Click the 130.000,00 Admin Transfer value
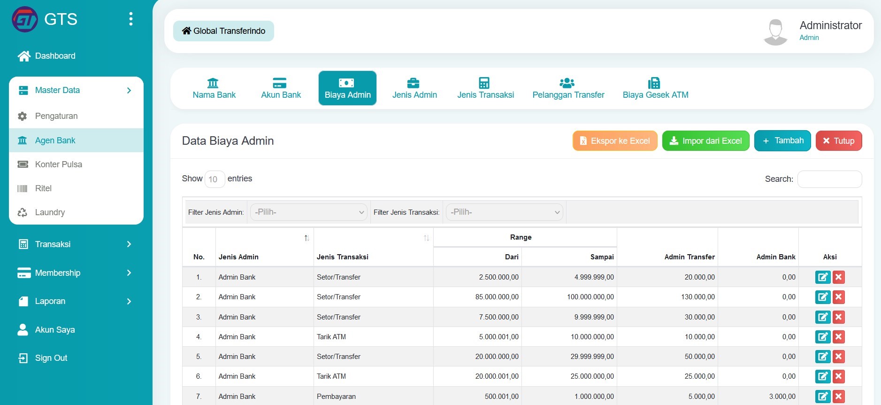This screenshot has height=405, width=881. coord(698,297)
